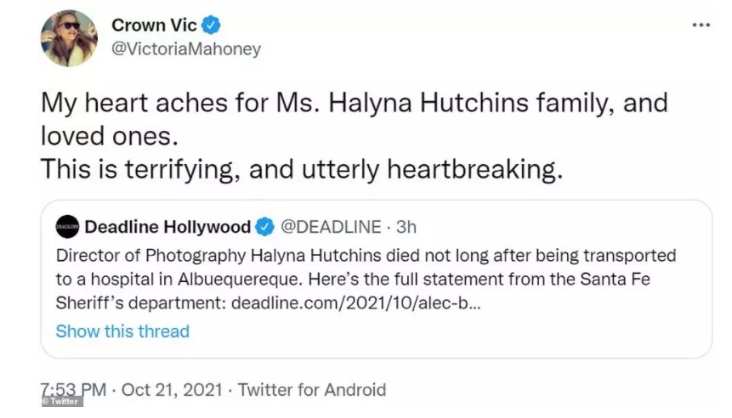This screenshot has width=732, height=418.
Task: Click Show this thread
Action: pos(122,331)
